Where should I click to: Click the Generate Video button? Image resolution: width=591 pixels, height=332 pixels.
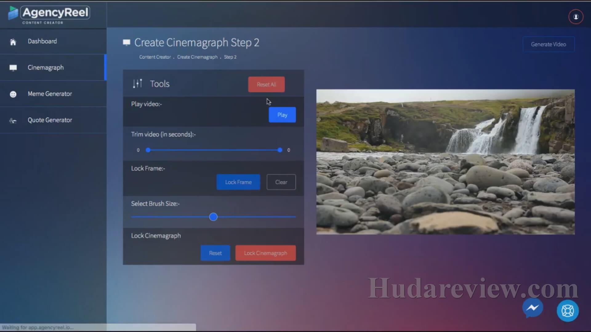[x=549, y=45]
